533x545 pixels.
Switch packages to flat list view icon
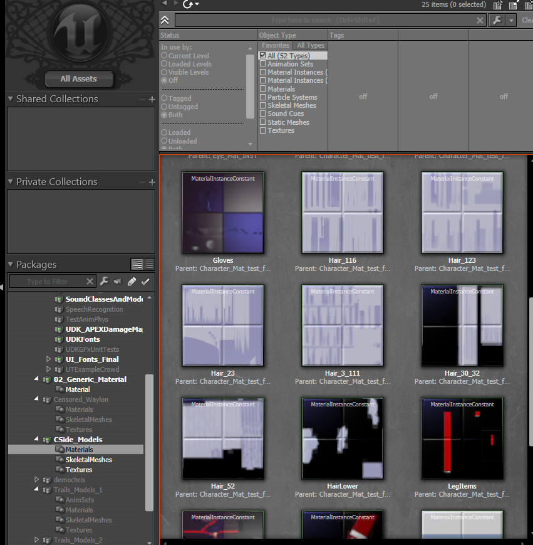click(150, 265)
